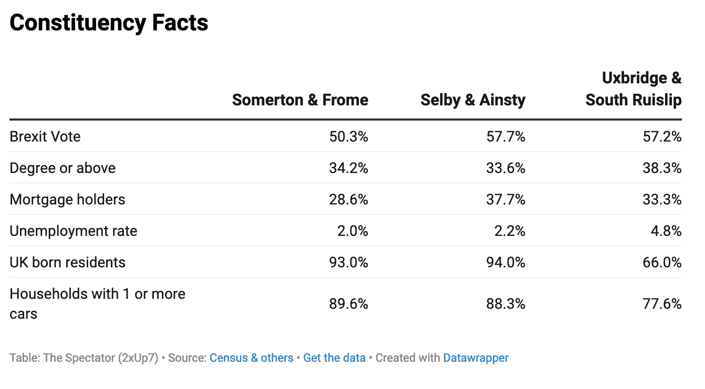Open the Census & others source link
This screenshot has width=705, height=389.
point(251,358)
